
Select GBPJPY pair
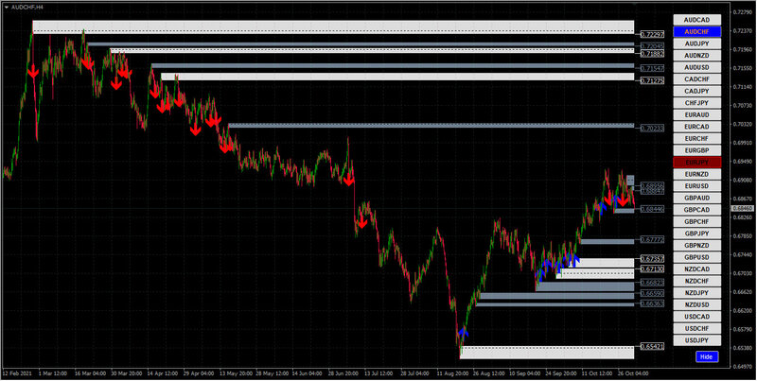coord(697,234)
